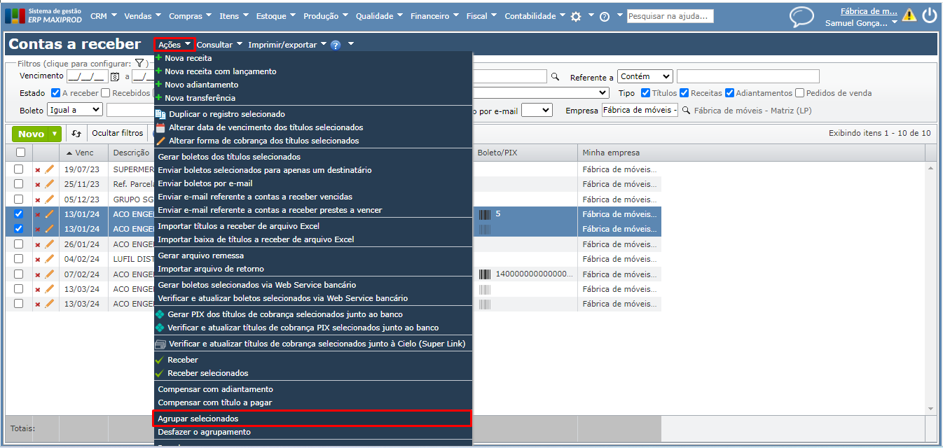Screen dimensions: 943x448
Task: Select Duplicar o registro selecionado
Action: (x=227, y=114)
